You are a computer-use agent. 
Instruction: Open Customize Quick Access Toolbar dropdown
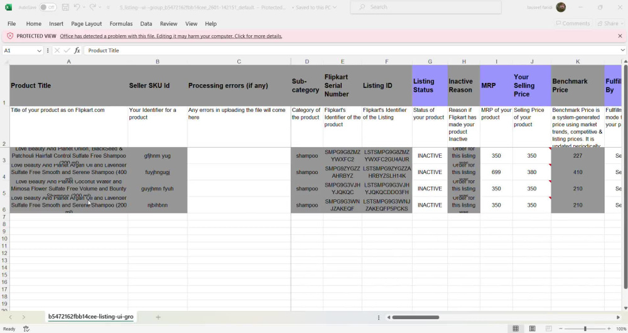coord(108,7)
